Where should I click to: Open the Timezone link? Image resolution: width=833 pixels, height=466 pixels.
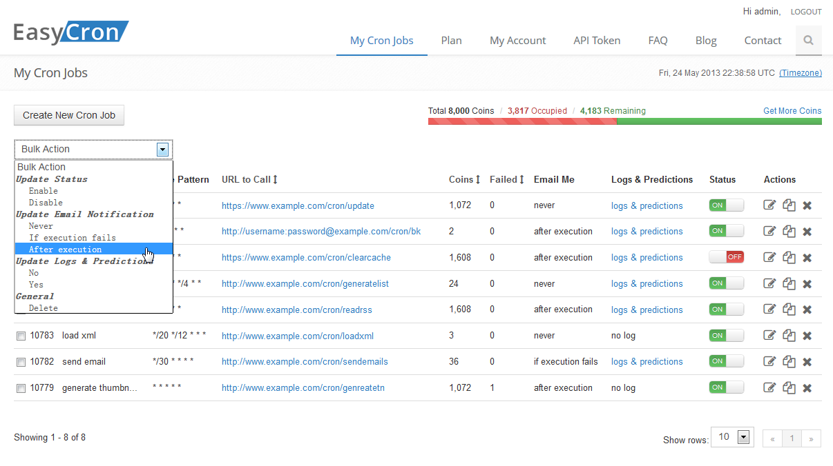point(801,73)
